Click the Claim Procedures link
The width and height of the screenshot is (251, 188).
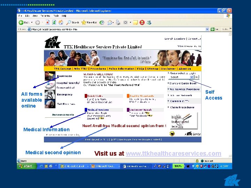(x=182, y=107)
